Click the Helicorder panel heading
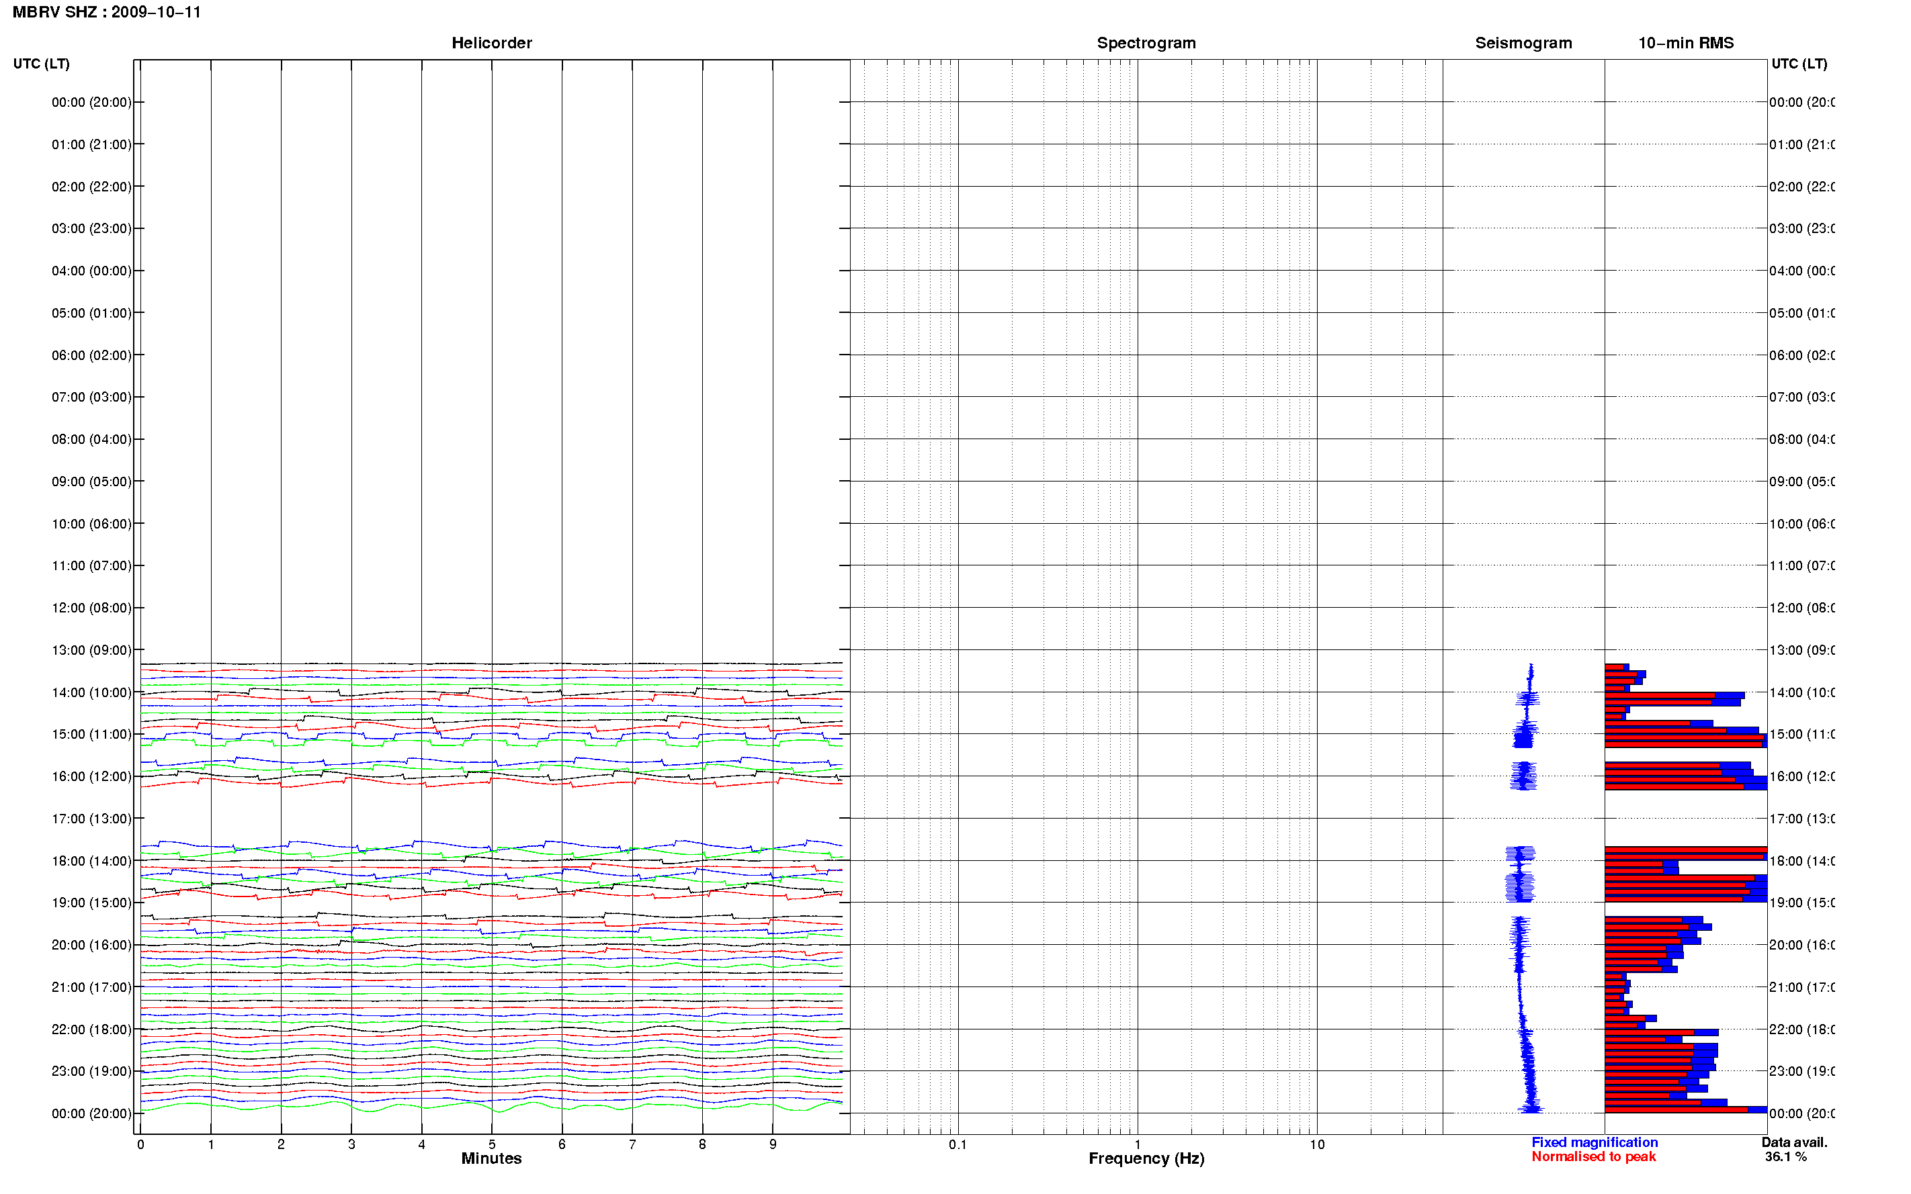The height and width of the screenshot is (1194, 1911). (x=491, y=43)
